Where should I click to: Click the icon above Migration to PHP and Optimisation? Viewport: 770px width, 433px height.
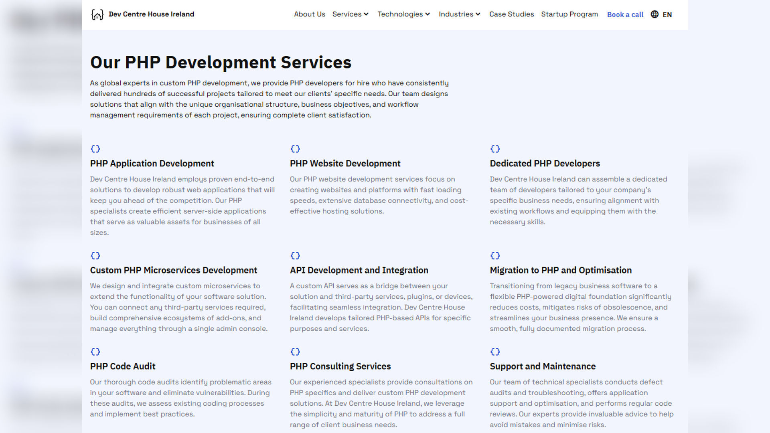(495, 255)
